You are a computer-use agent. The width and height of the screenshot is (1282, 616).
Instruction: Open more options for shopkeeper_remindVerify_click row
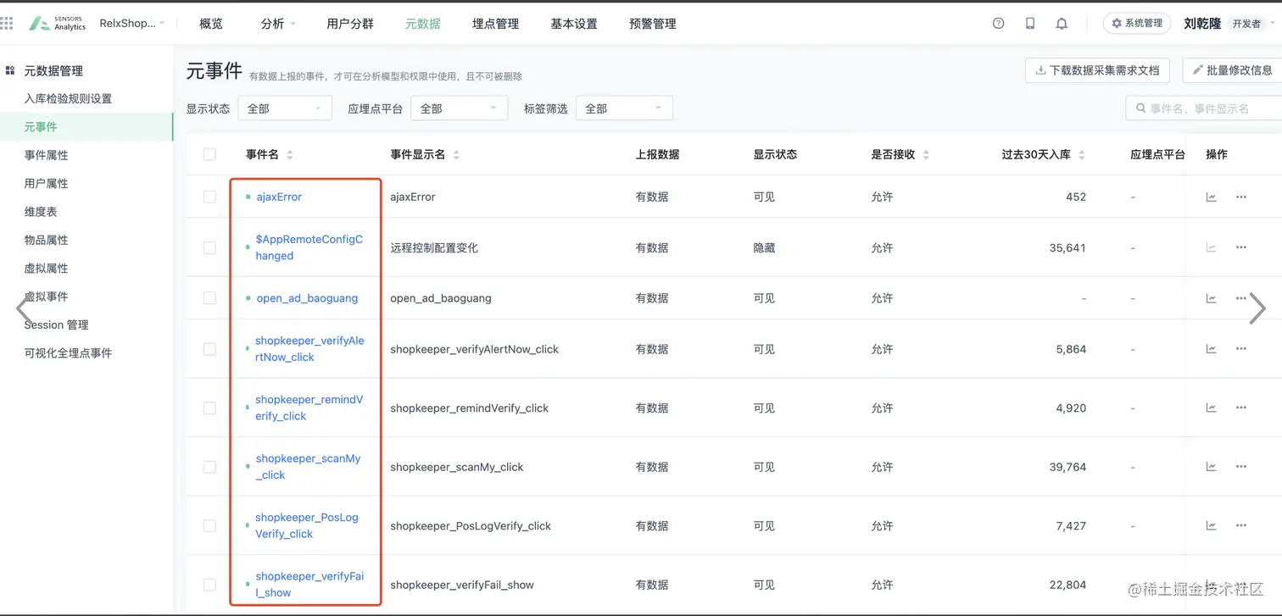1241,408
